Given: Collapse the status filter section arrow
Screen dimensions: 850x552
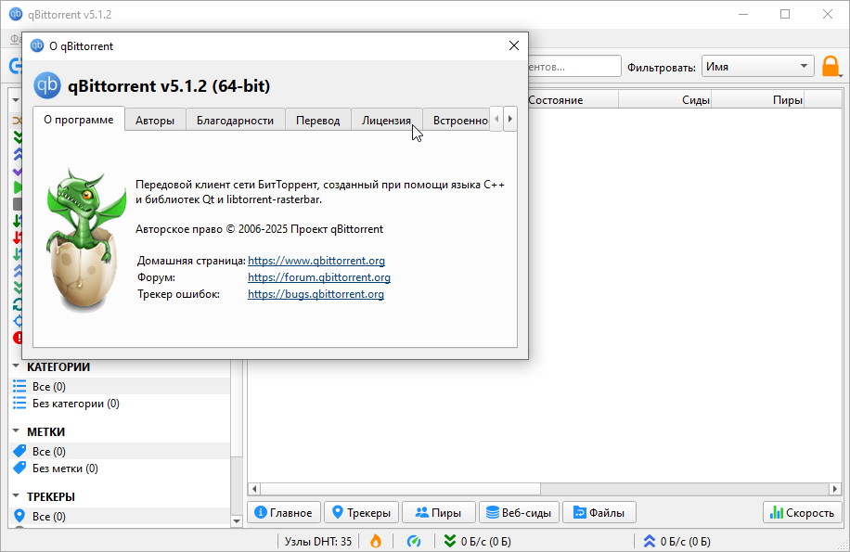Looking at the screenshot, I should point(16,99).
